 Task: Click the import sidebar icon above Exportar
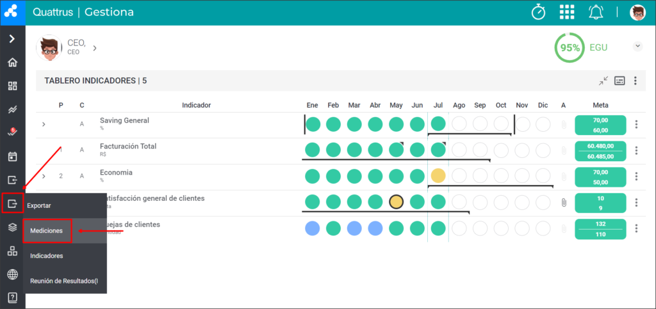coord(13,180)
